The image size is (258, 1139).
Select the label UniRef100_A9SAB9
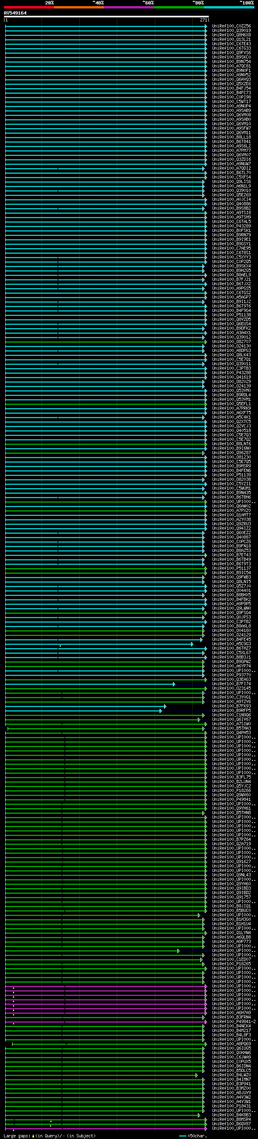(x=231, y=111)
